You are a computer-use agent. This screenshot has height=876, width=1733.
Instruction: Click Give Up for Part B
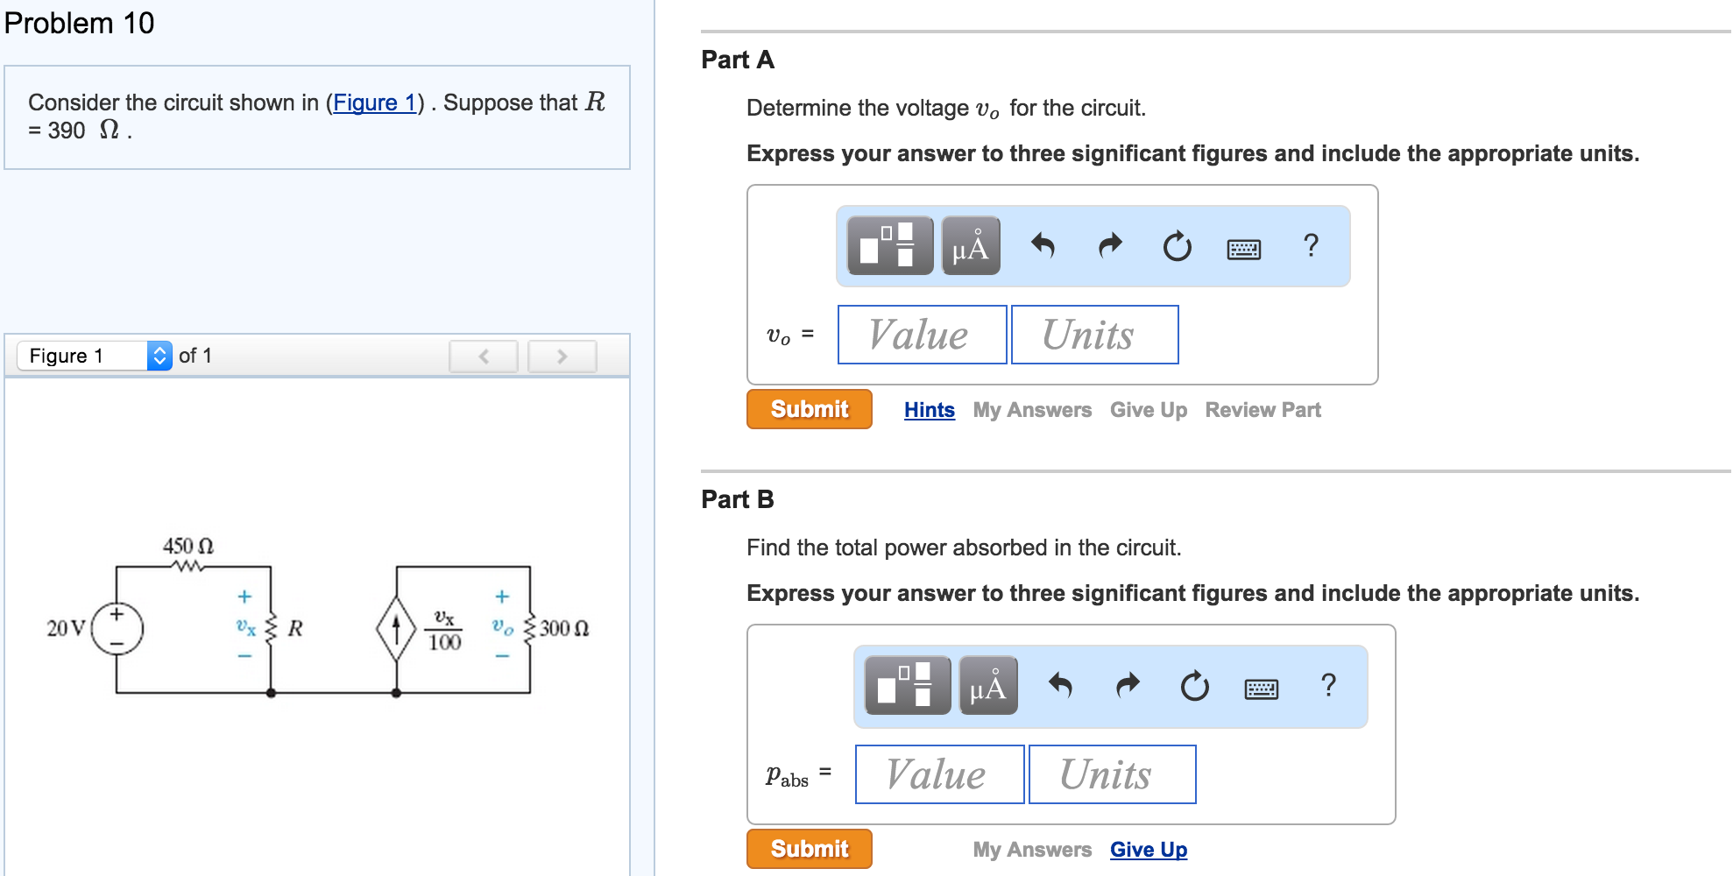[x=1149, y=850]
